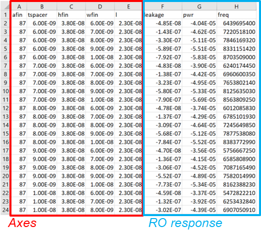Select cell with freq 7653802140
Image resolution: width=261 pixels, height=231 pixels.
(x=237, y=82)
